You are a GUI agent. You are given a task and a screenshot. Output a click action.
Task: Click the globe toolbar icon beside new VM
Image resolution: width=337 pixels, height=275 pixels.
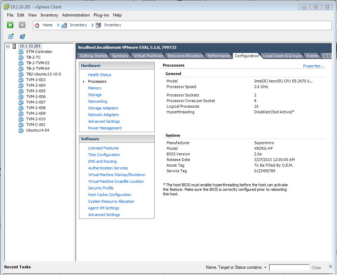click(22, 36)
